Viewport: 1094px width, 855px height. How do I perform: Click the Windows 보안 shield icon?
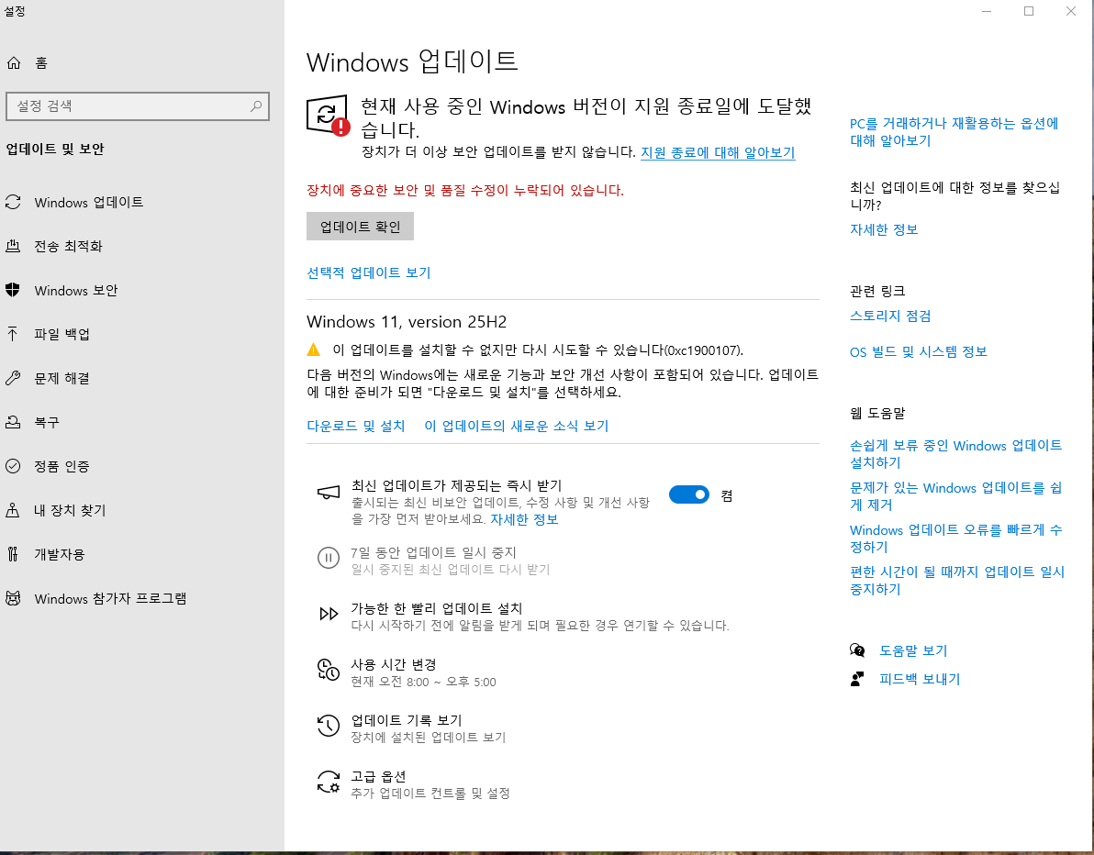tap(13, 290)
